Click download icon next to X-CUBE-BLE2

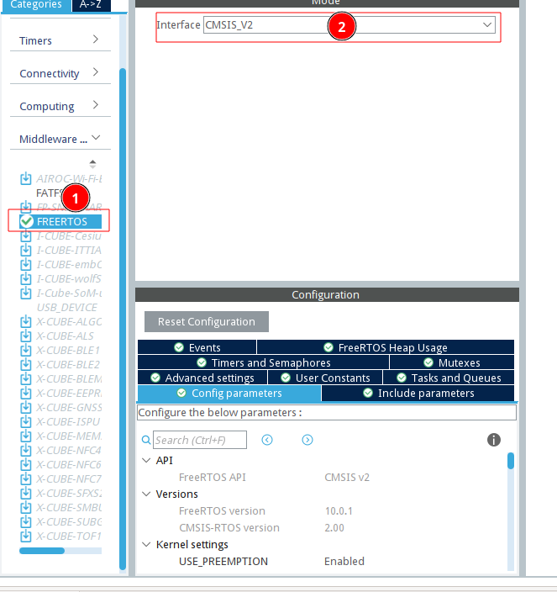pos(26,365)
